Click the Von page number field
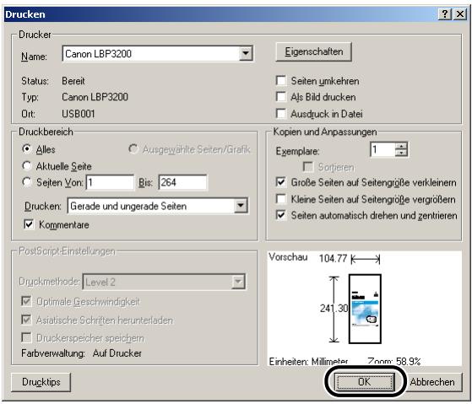The height and width of the screenshot is (404, 472). point(110,182)
